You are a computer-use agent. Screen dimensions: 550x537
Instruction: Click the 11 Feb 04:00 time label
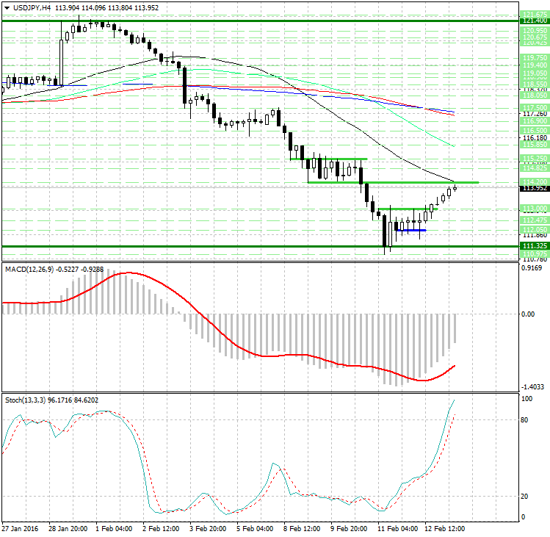coord(397,529)
